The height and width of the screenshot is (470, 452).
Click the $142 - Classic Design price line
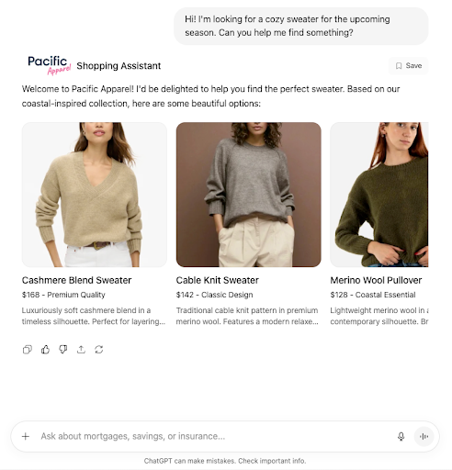[x=214, y=295]
